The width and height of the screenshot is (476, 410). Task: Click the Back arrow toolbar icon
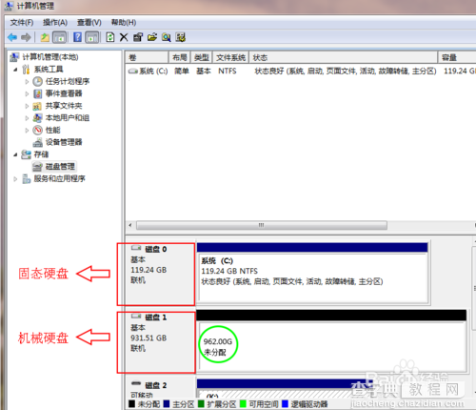coord(12,37)
